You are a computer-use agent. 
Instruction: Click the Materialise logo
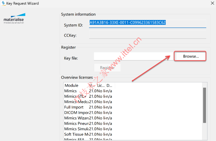coord(14,18)
